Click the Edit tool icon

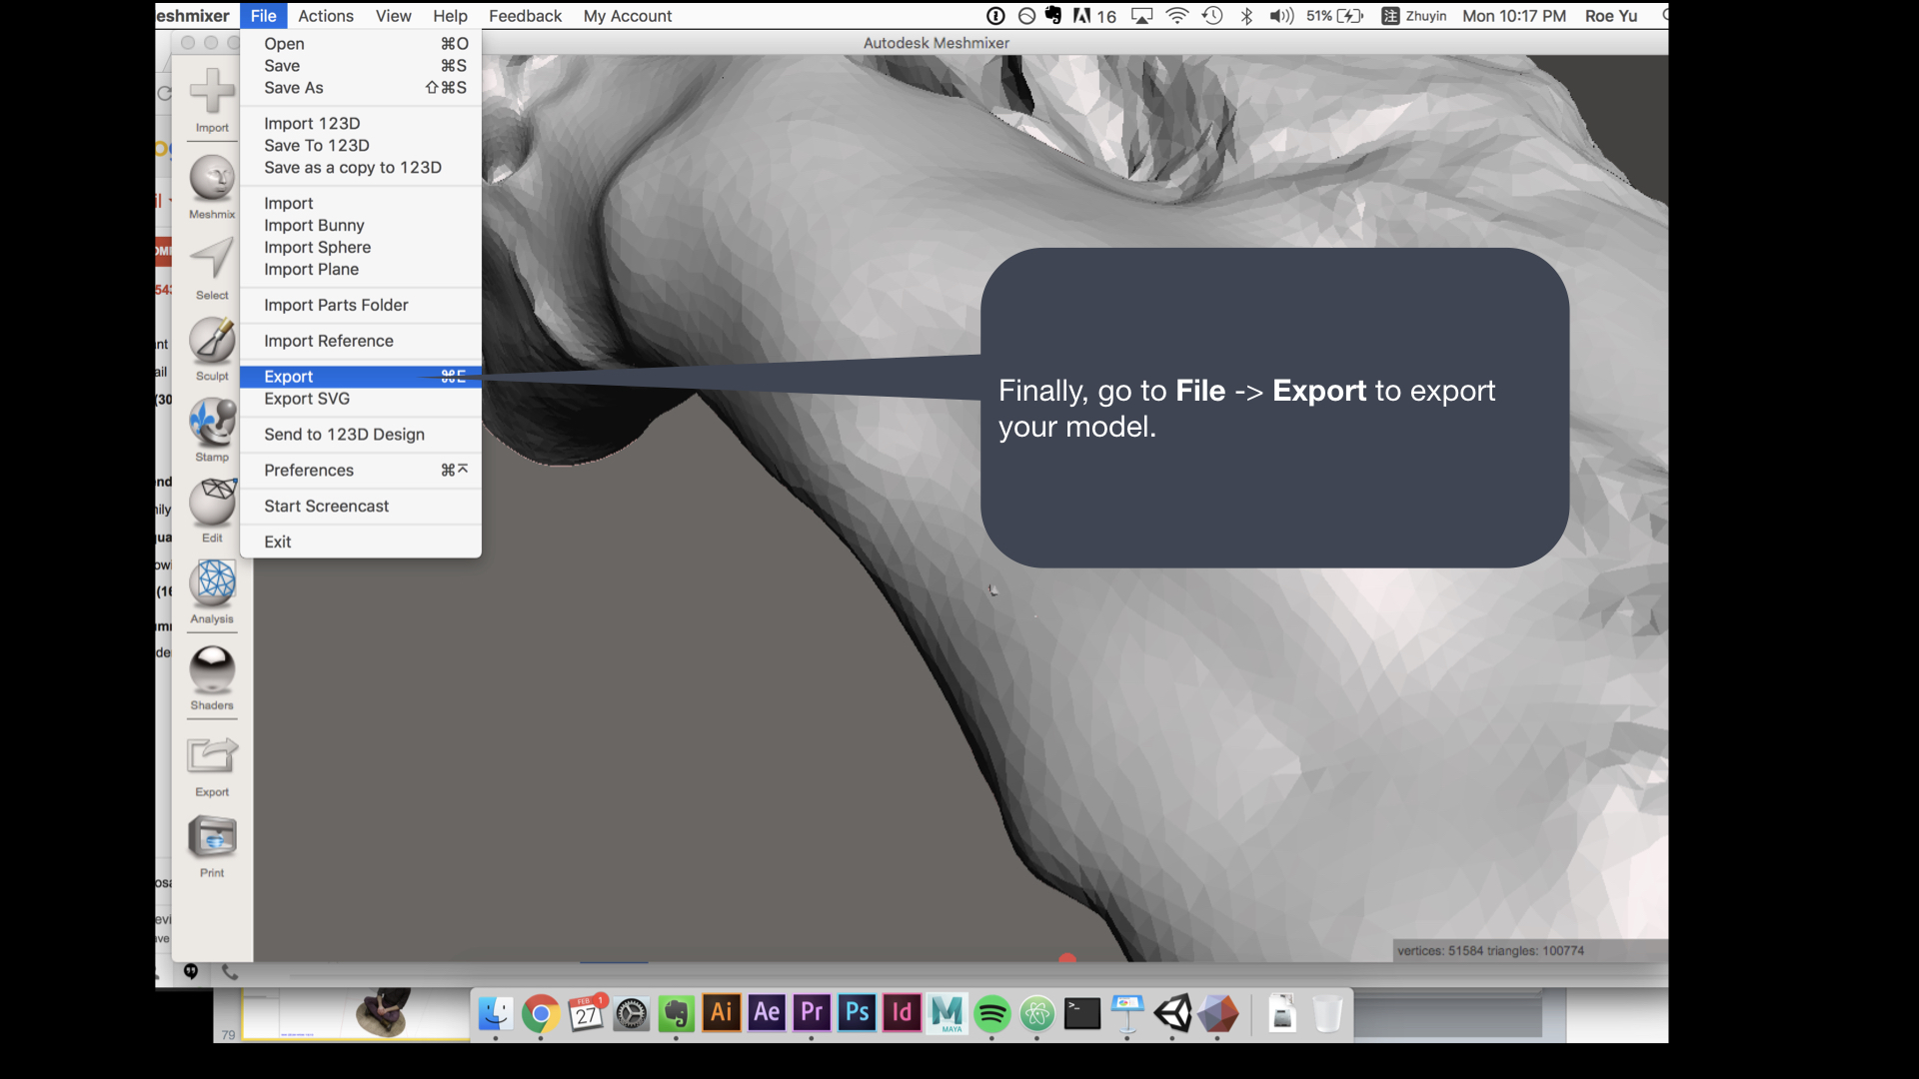tap(212, 503)
